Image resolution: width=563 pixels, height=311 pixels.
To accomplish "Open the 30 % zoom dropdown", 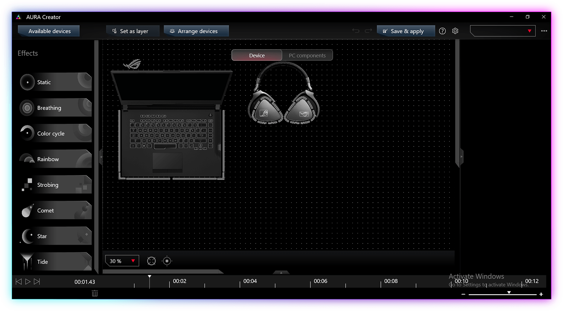I will tap(122, 261).
